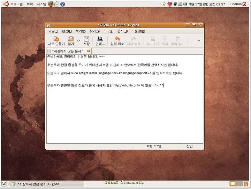Viewport: 251px width, 189px height.
Task: Click the cursor position '8행, 57열' status text
Action: (154, 146)
